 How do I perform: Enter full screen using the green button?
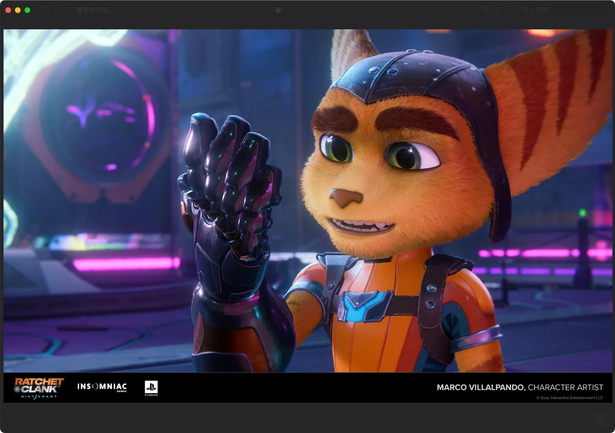tap(27, 10)
